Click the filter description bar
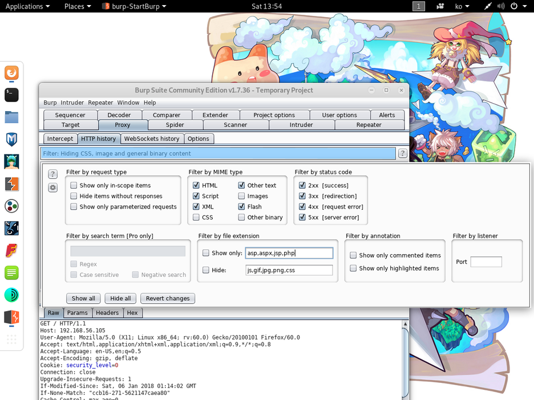 (218, 153)
